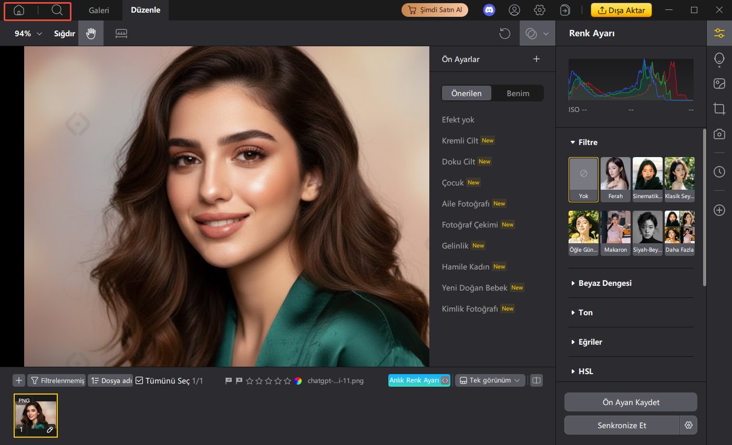Toggle the split-view icon at bottom right
This screenshot has height=445, width=732.
tap(535, 380)
